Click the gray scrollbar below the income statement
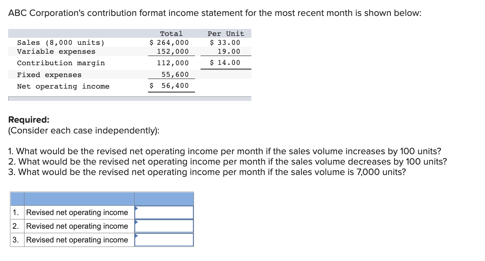The height and width of the screenshot is (261, 485). (x=130, y=98)
